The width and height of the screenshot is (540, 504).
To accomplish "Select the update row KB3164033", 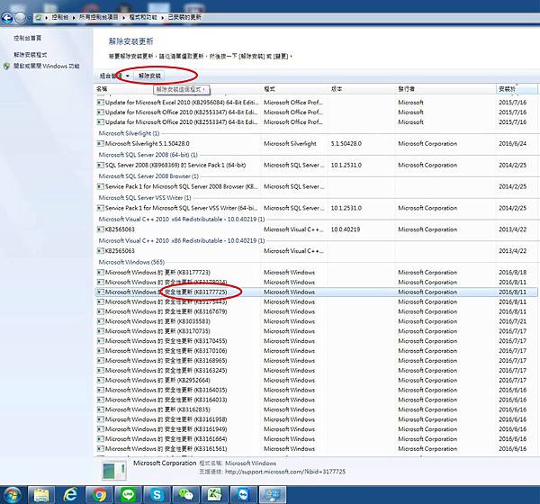I will pyautogui.click(x=316, y=400).
